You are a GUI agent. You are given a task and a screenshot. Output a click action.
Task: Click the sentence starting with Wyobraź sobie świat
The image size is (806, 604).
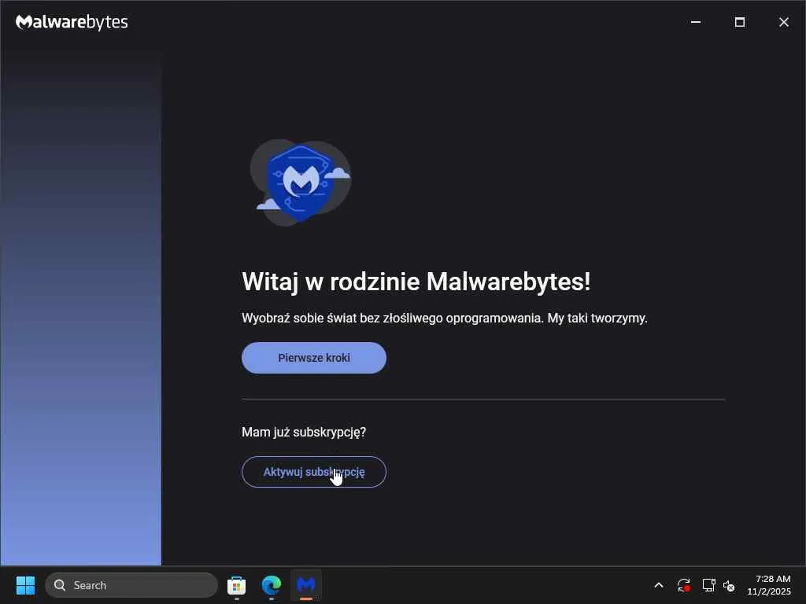coord(445,319)
